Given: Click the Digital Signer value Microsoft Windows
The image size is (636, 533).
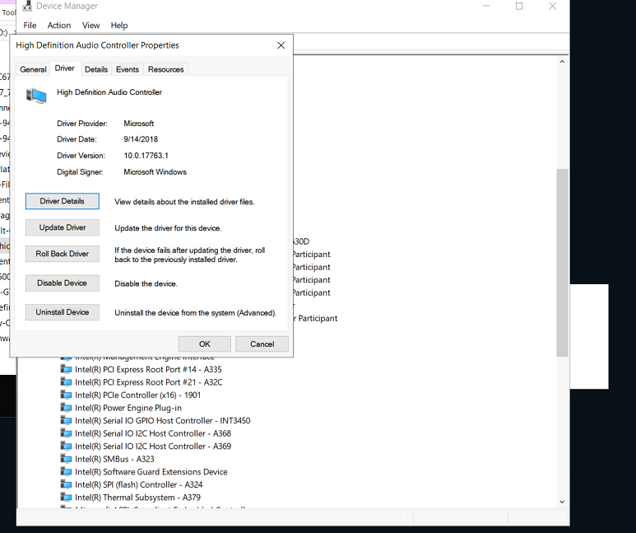Looking at the screenshot, I should pyautogui.click(x=155, y=172).
